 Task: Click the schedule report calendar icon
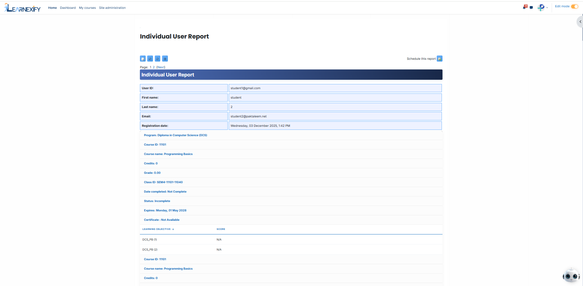click(439, 59)
